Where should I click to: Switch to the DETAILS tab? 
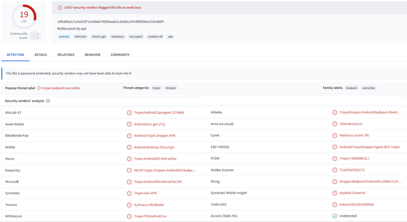tap(41, 55)
